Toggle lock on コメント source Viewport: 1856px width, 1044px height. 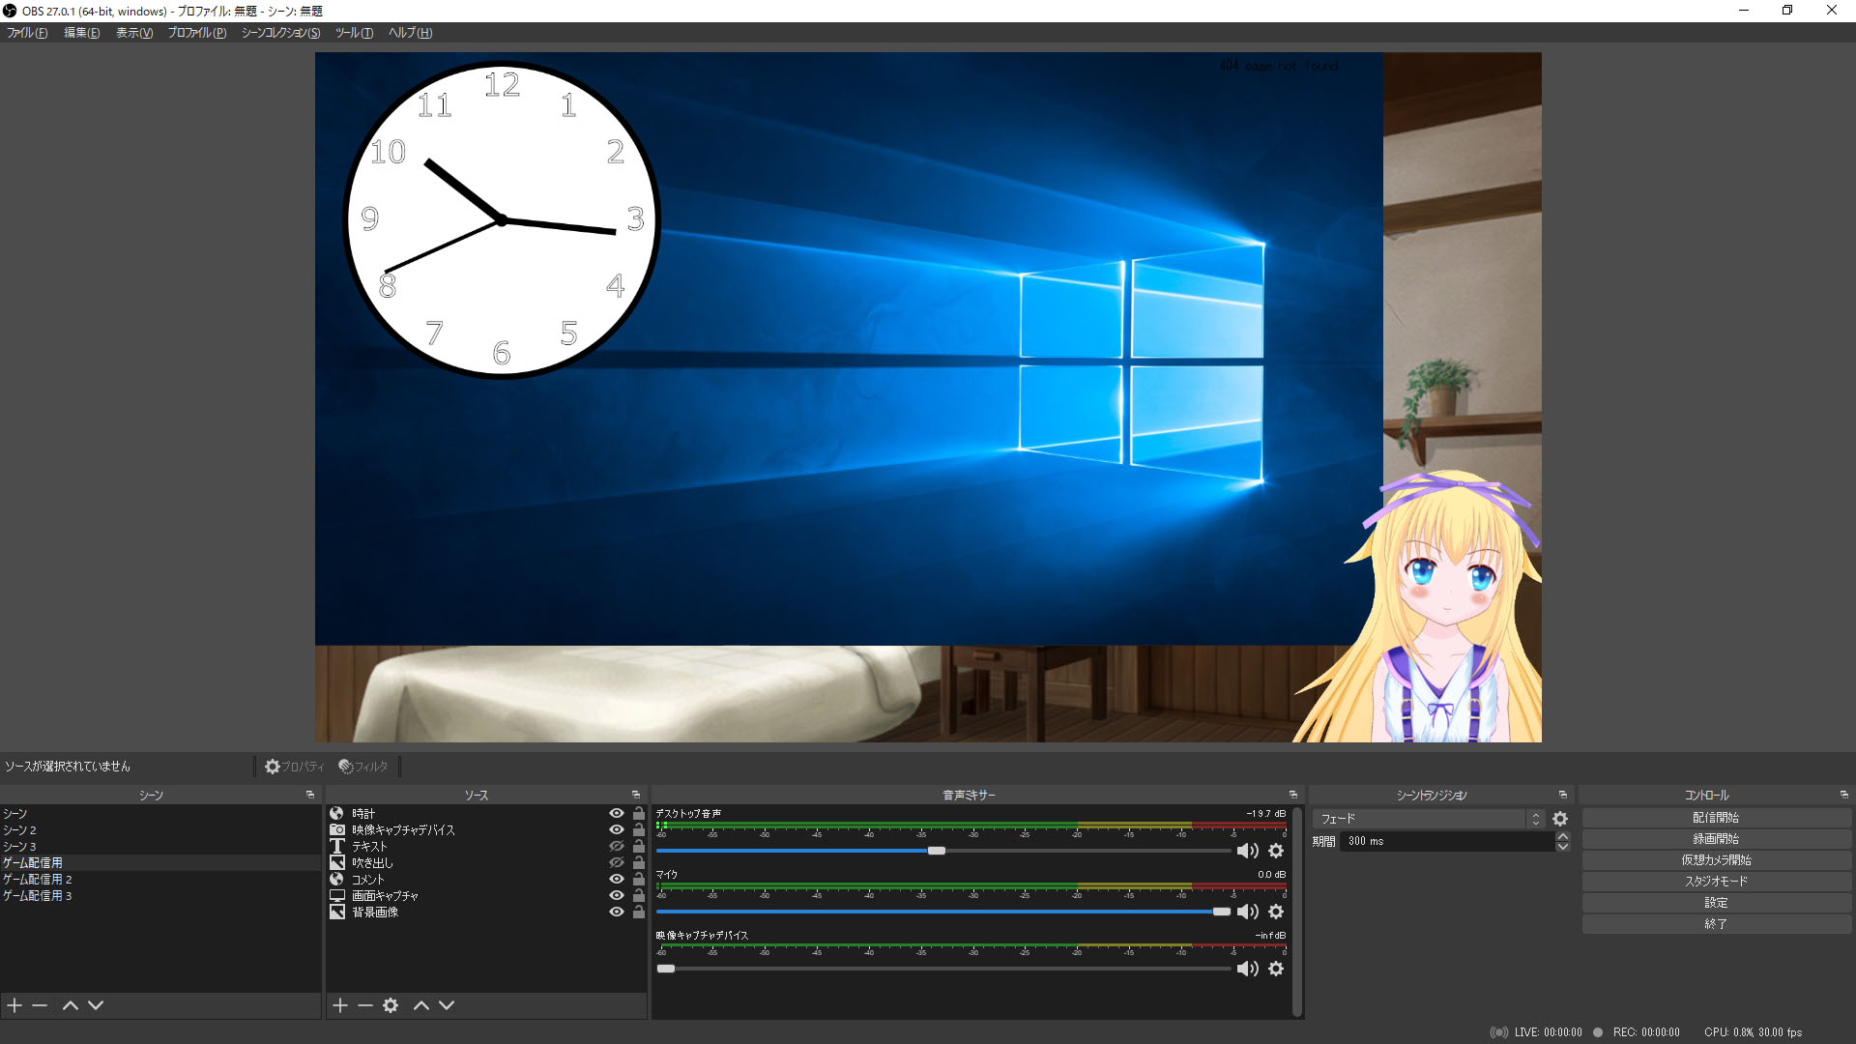pos(639,879)
